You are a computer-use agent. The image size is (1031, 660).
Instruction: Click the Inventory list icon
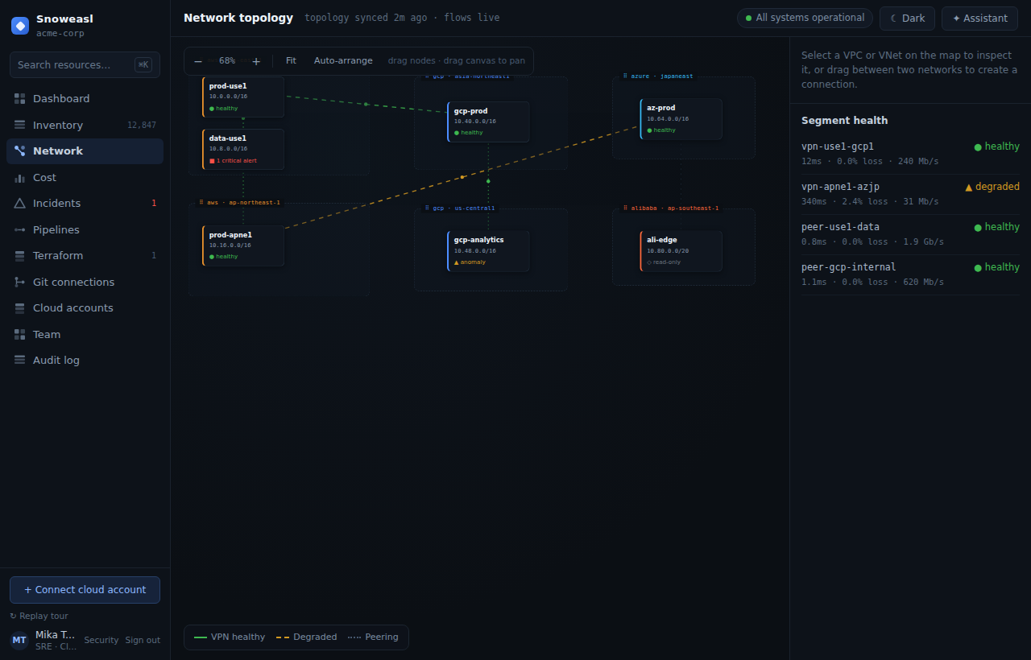click(20, 125)
